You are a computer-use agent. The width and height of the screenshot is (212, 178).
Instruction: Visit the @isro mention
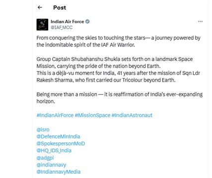coord(43,130)
